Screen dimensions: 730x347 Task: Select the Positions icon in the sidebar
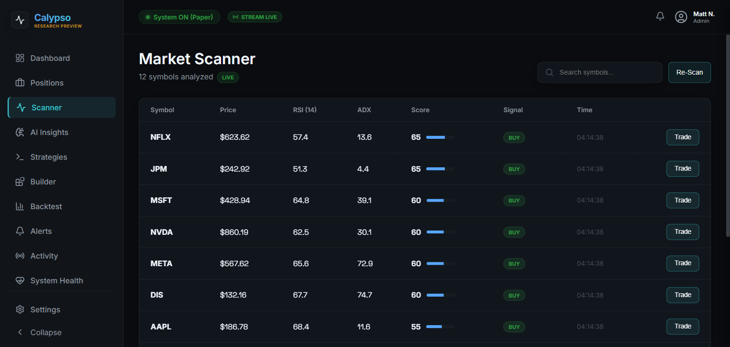click(19, 83)
